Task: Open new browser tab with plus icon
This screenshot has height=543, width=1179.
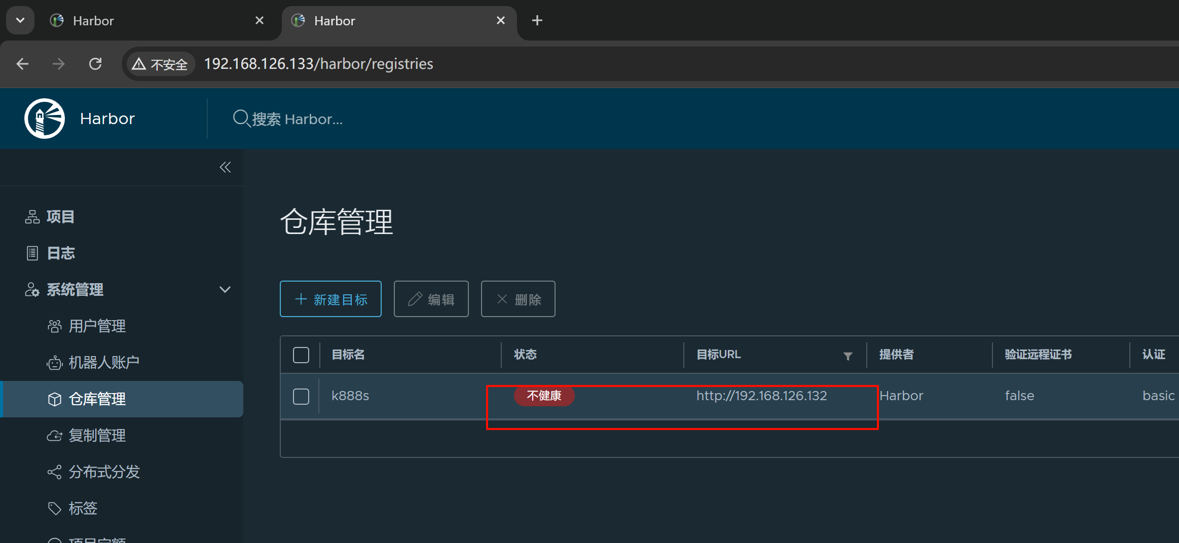Action: tap(537, 20)
